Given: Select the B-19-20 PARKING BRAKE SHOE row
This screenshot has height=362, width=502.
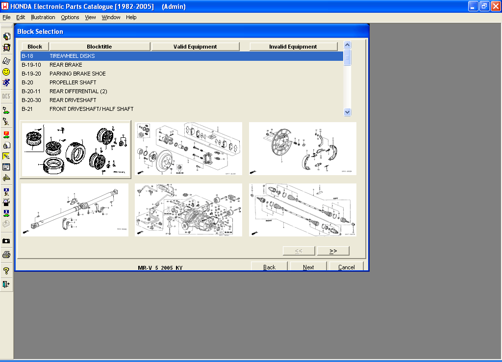Looking at the screenshot, I should click(x=182, y=74).
